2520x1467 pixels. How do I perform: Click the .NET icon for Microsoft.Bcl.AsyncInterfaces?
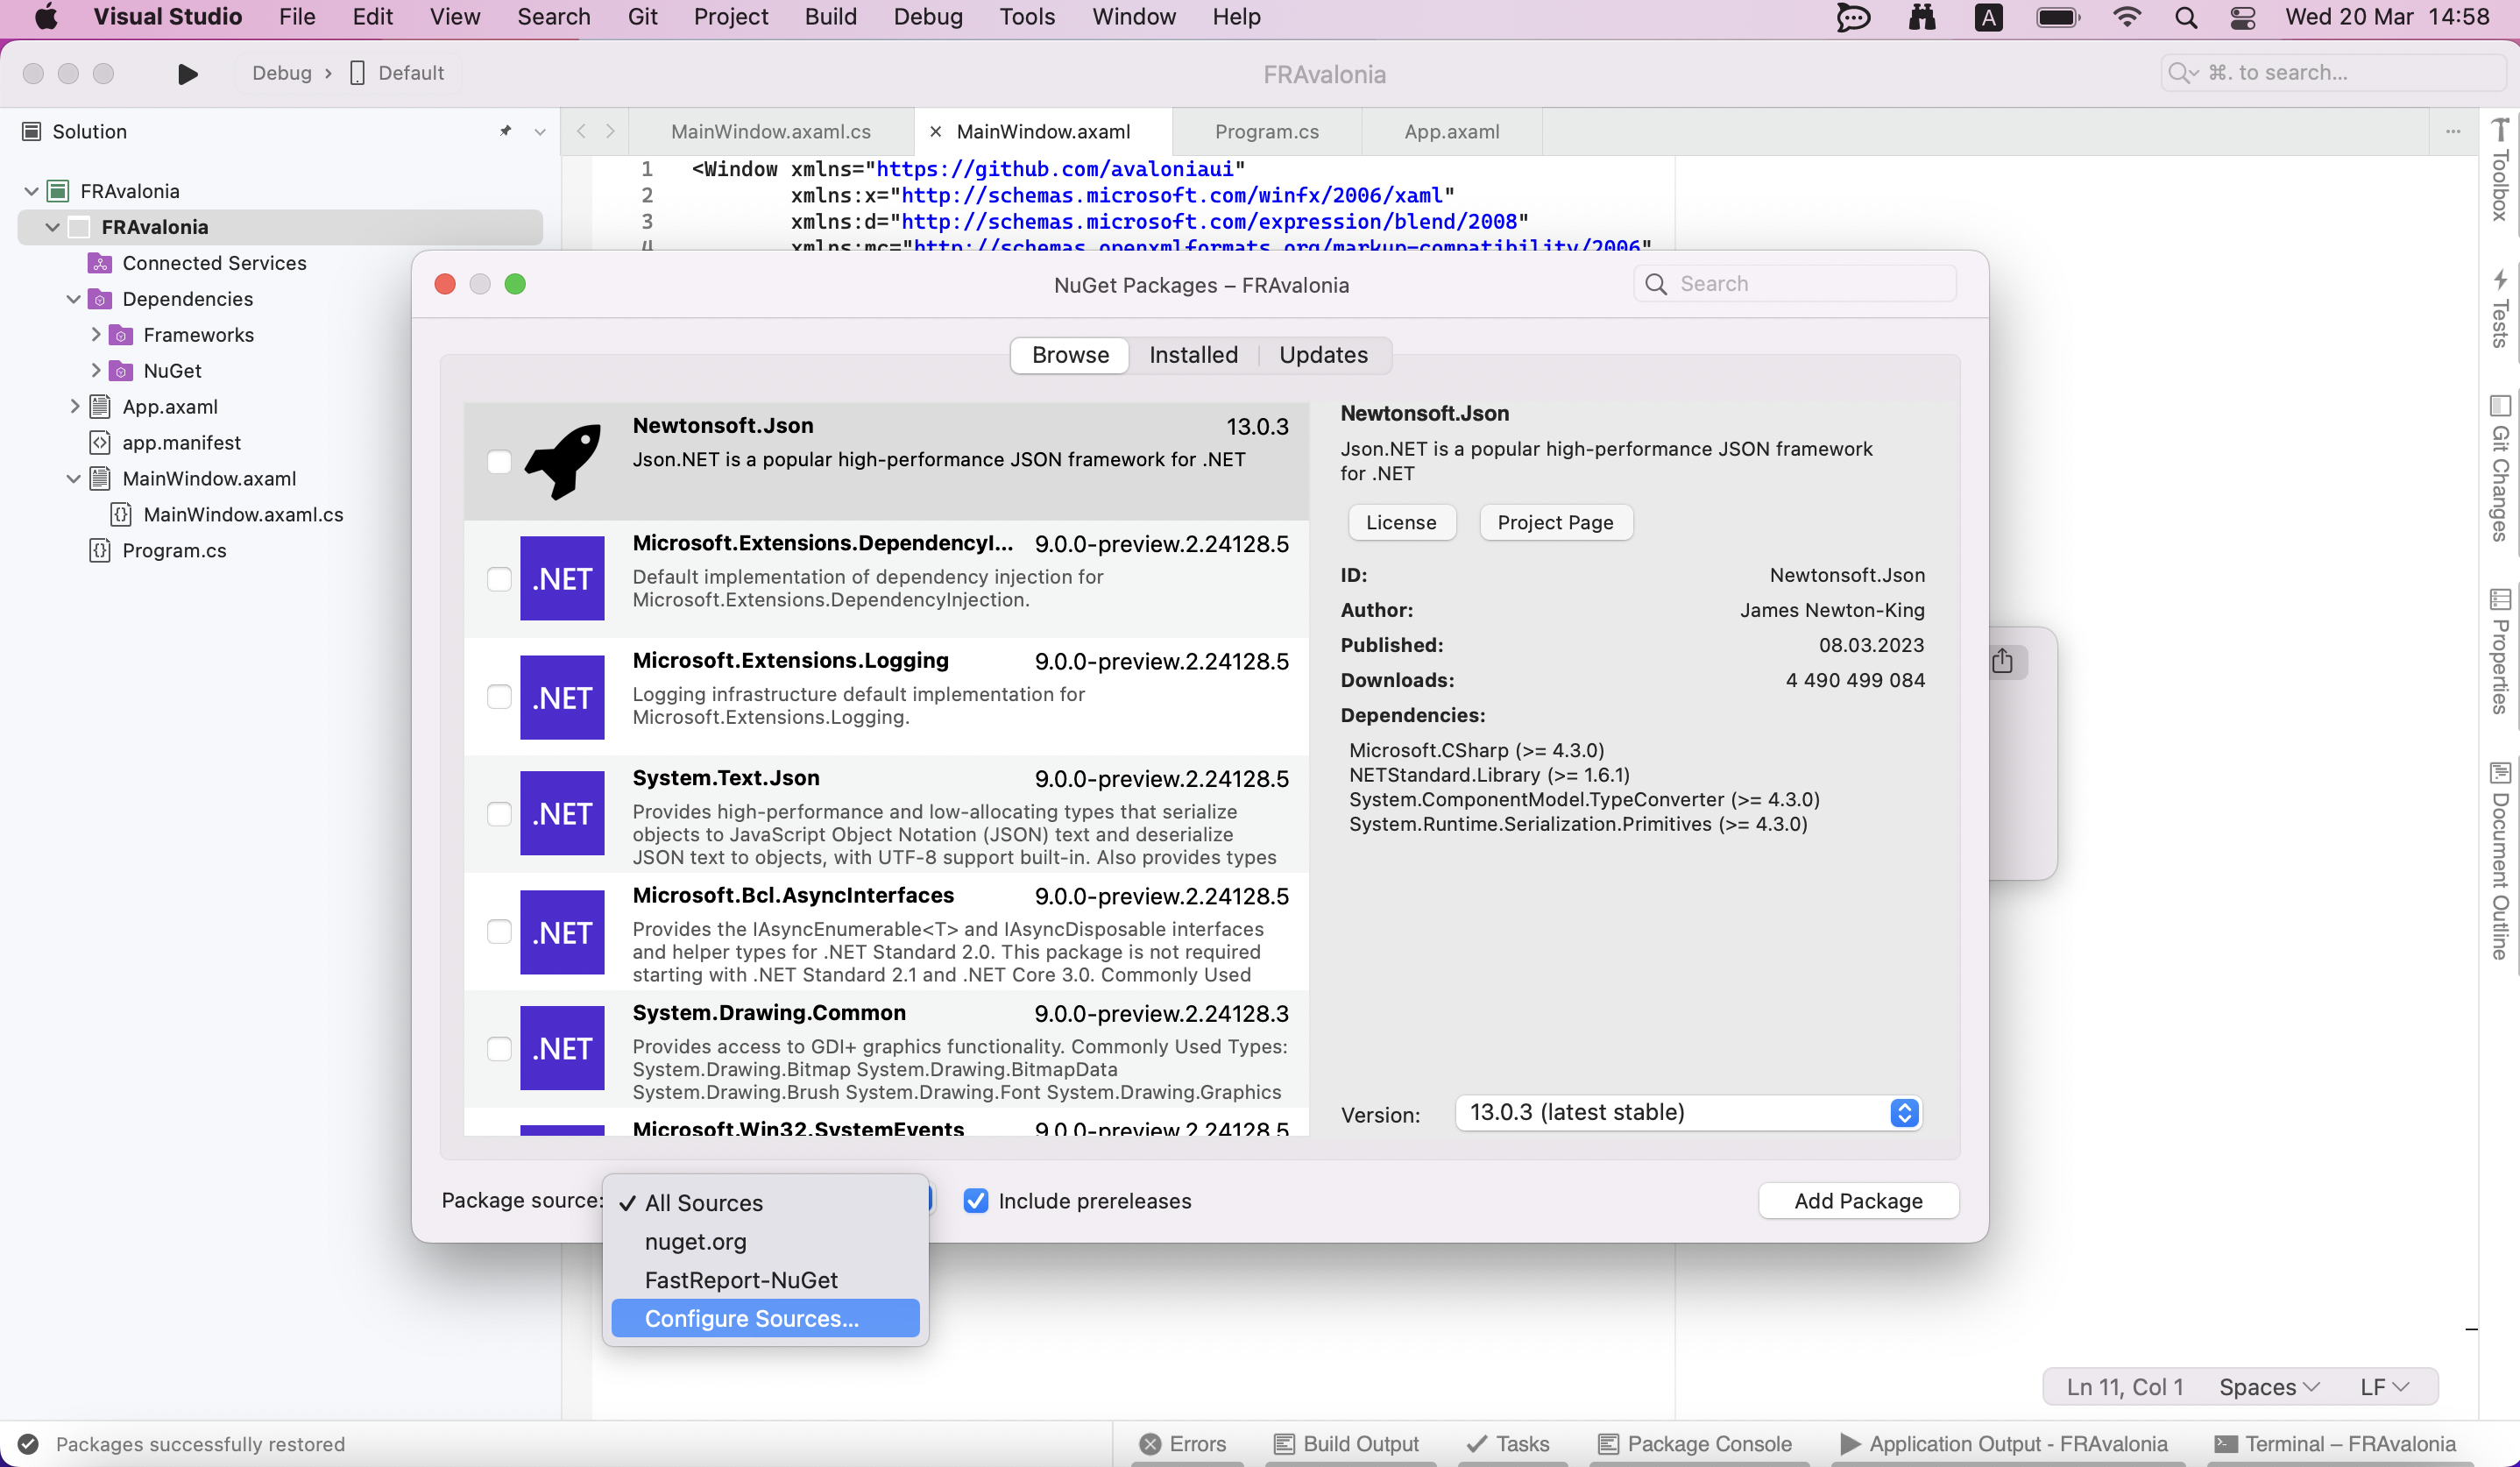(562, 932)
